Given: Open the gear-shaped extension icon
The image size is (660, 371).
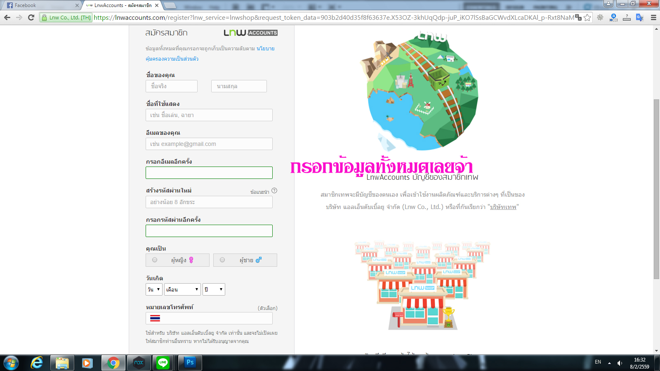Looking at the screenshot, I should [x=600, y=17].
